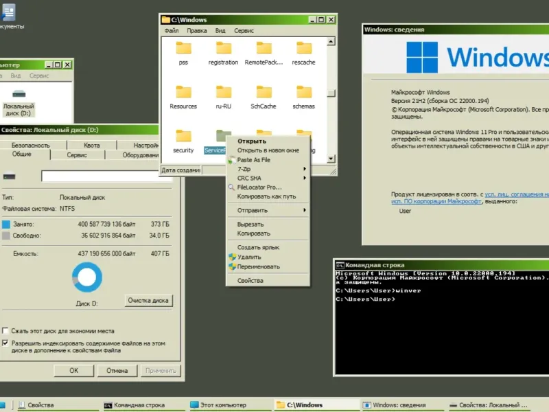
Task: Switch to Сервис tab in properties
Action: (x=77, y=155)
